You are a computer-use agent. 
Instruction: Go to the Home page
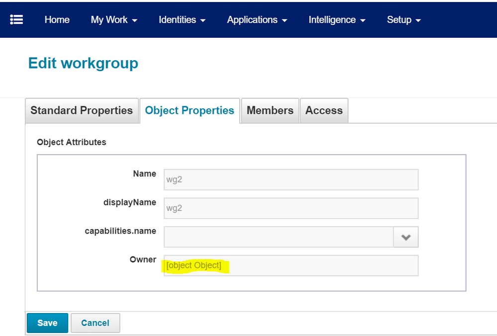pyautogui.click(x=57, y=20)
